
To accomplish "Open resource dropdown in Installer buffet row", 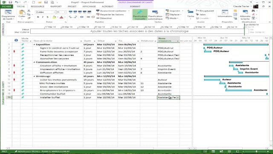I will coord(178,98).
